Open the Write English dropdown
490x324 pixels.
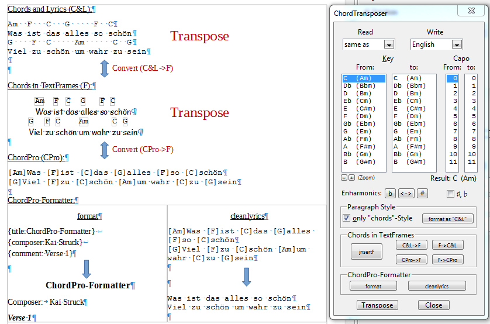457,44
